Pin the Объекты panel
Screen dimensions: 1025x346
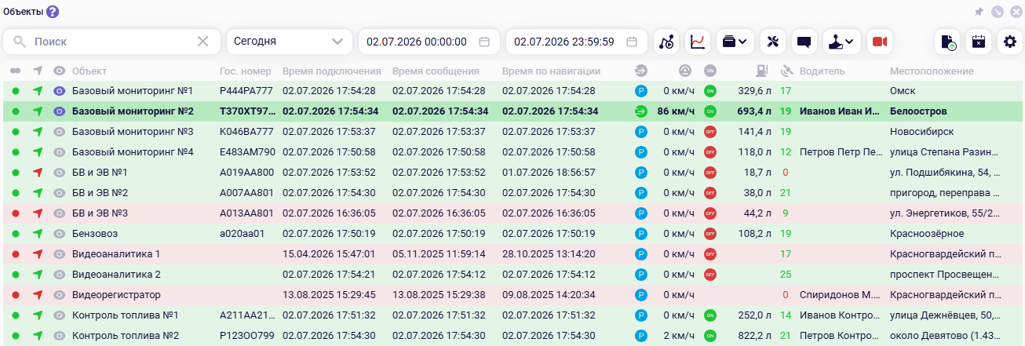click(x=978, y=12)
